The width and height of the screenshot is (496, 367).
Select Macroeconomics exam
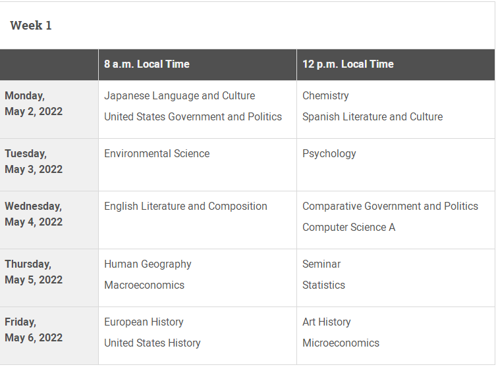[x=144, y=285]
